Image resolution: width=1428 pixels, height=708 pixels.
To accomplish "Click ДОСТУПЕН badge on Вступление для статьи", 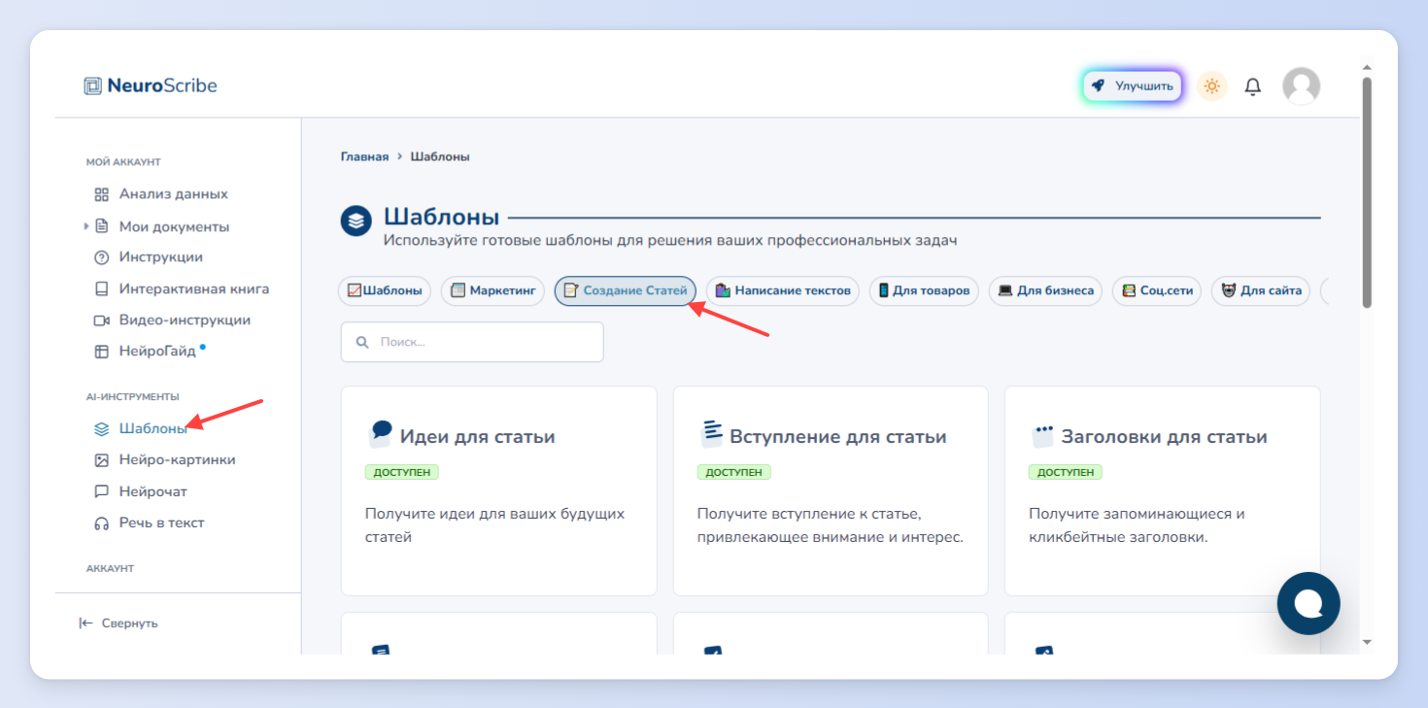I will [x=734, y=472].
